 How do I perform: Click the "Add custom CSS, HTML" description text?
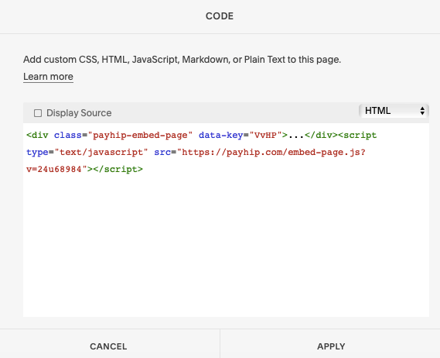click(182, 60)
